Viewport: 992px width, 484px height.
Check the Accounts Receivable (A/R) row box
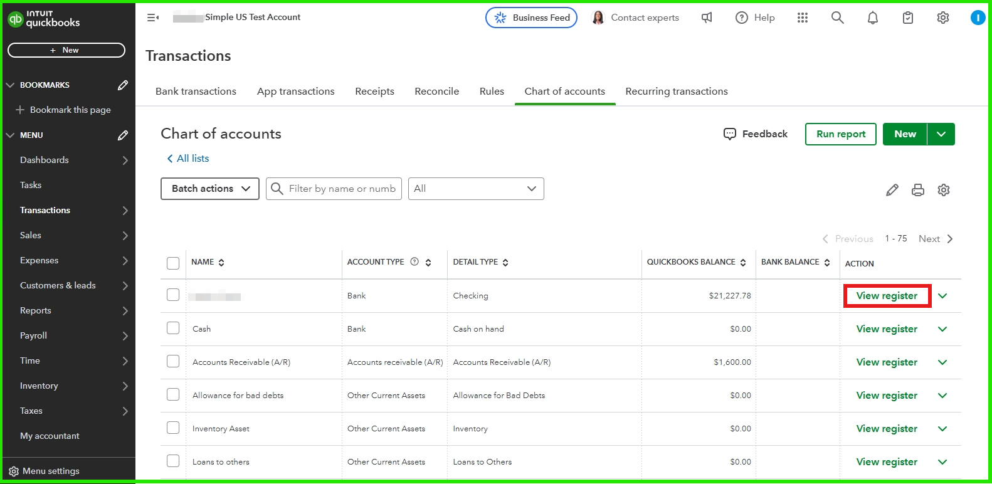point(173,361)
